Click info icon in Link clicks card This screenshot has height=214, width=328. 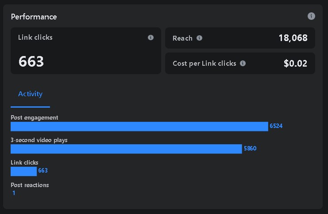pos(150,38)
